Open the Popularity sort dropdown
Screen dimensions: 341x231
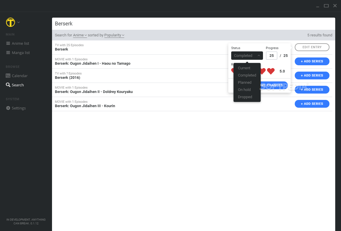tap(114, 35)
